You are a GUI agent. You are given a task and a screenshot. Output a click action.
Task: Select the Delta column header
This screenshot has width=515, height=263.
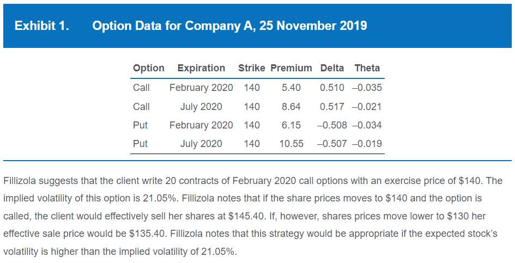[332, 68]
